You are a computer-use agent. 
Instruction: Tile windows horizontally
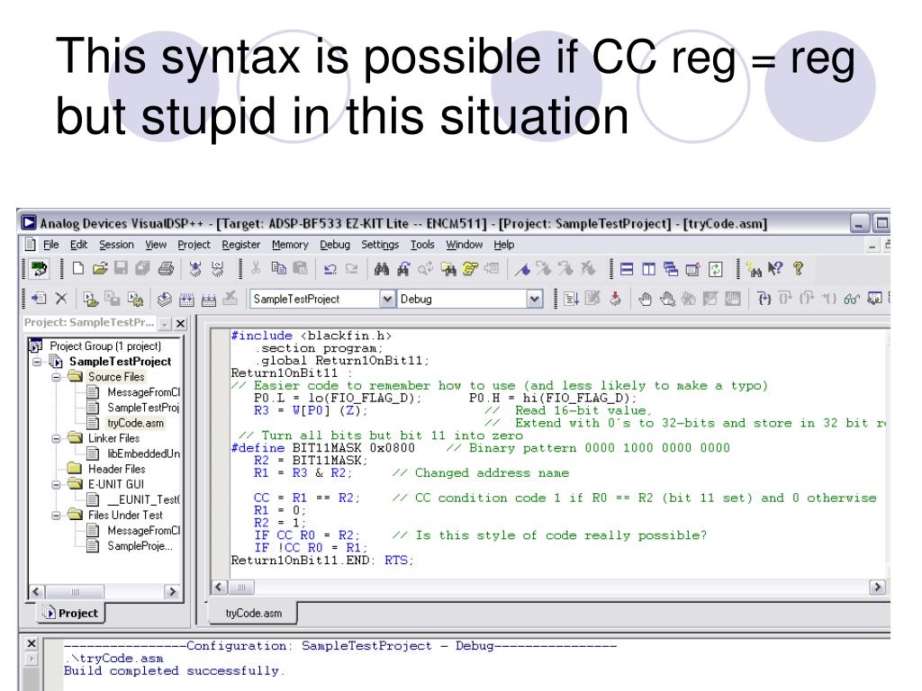(x=628, y=269)
